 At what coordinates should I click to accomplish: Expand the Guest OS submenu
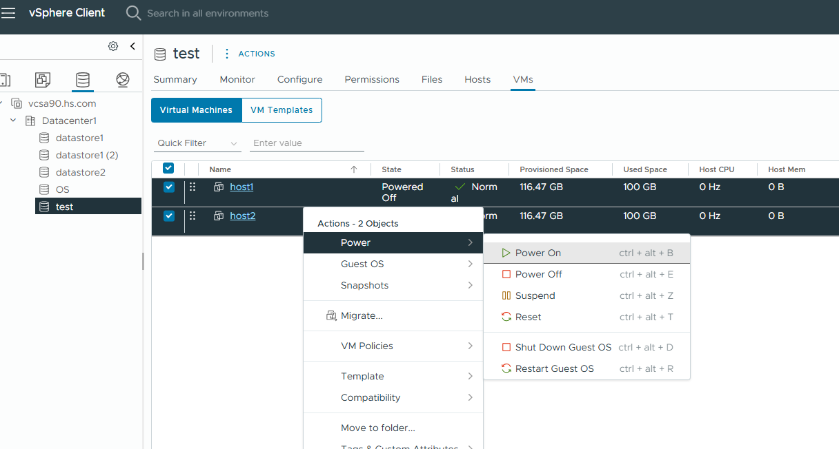pos(393,264)
